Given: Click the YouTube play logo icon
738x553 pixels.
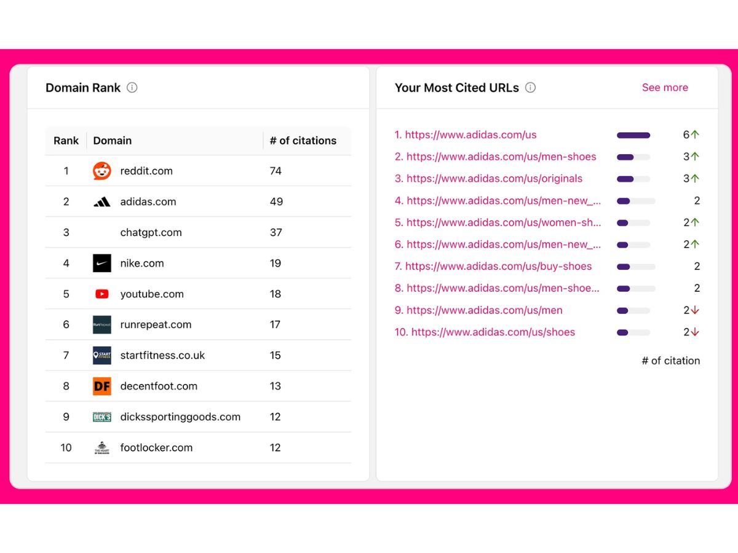Looking at the screenshot, I should 102,294.
